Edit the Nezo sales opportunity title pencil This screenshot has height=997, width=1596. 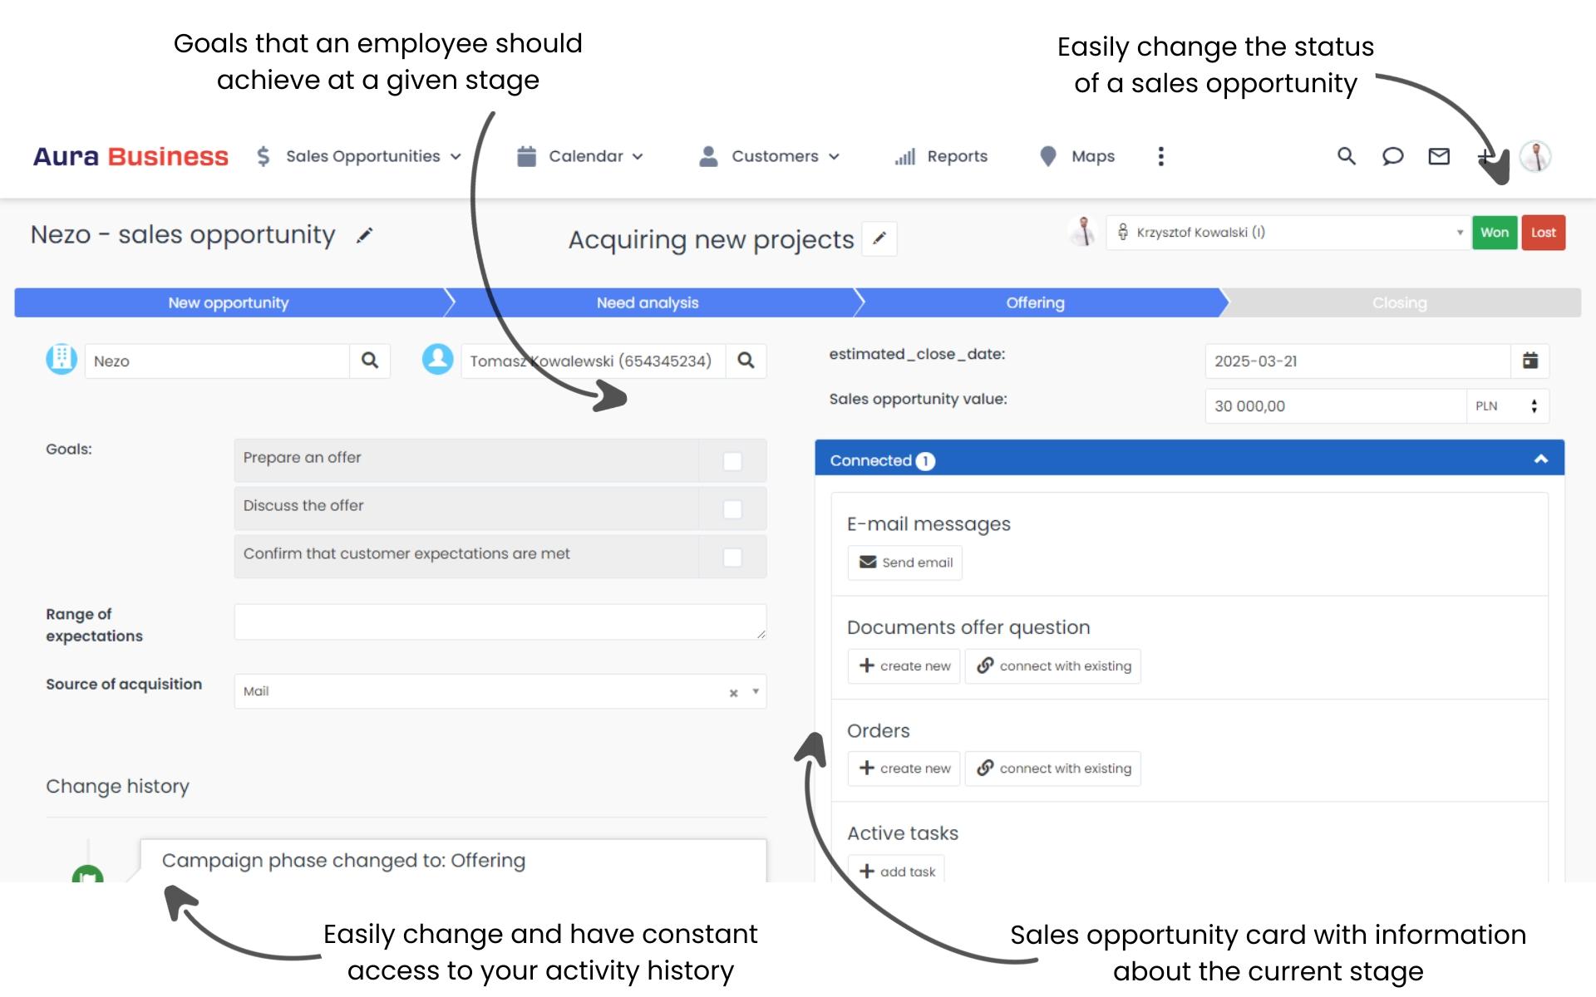tap(364, 236)
